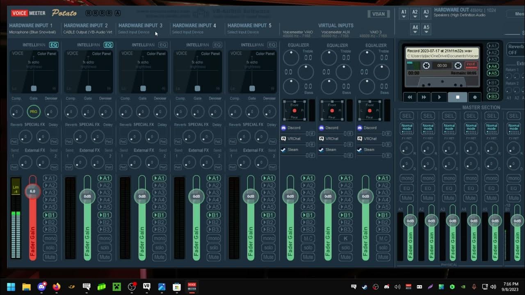525x295 pixels.
Task: Toggle M.C on Voicemeeter VAIO strip
Action: [x=308, y=238]
